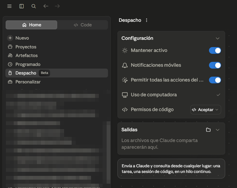This screenshot has height=188, width=237.
Task: Open Artefactos in the sidebar
Action: 57,55
